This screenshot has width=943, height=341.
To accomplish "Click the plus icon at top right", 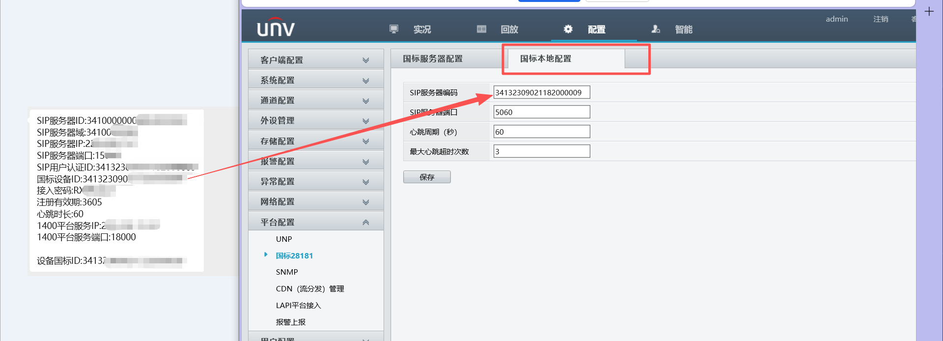I will click(929, 11).
